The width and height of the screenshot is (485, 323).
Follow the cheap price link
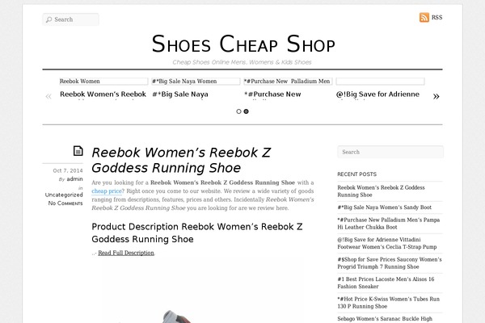tap(107, 191)
